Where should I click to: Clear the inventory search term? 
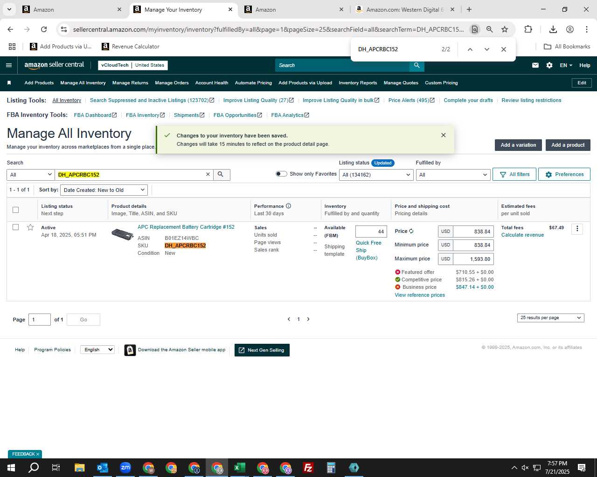pos(208,174)
